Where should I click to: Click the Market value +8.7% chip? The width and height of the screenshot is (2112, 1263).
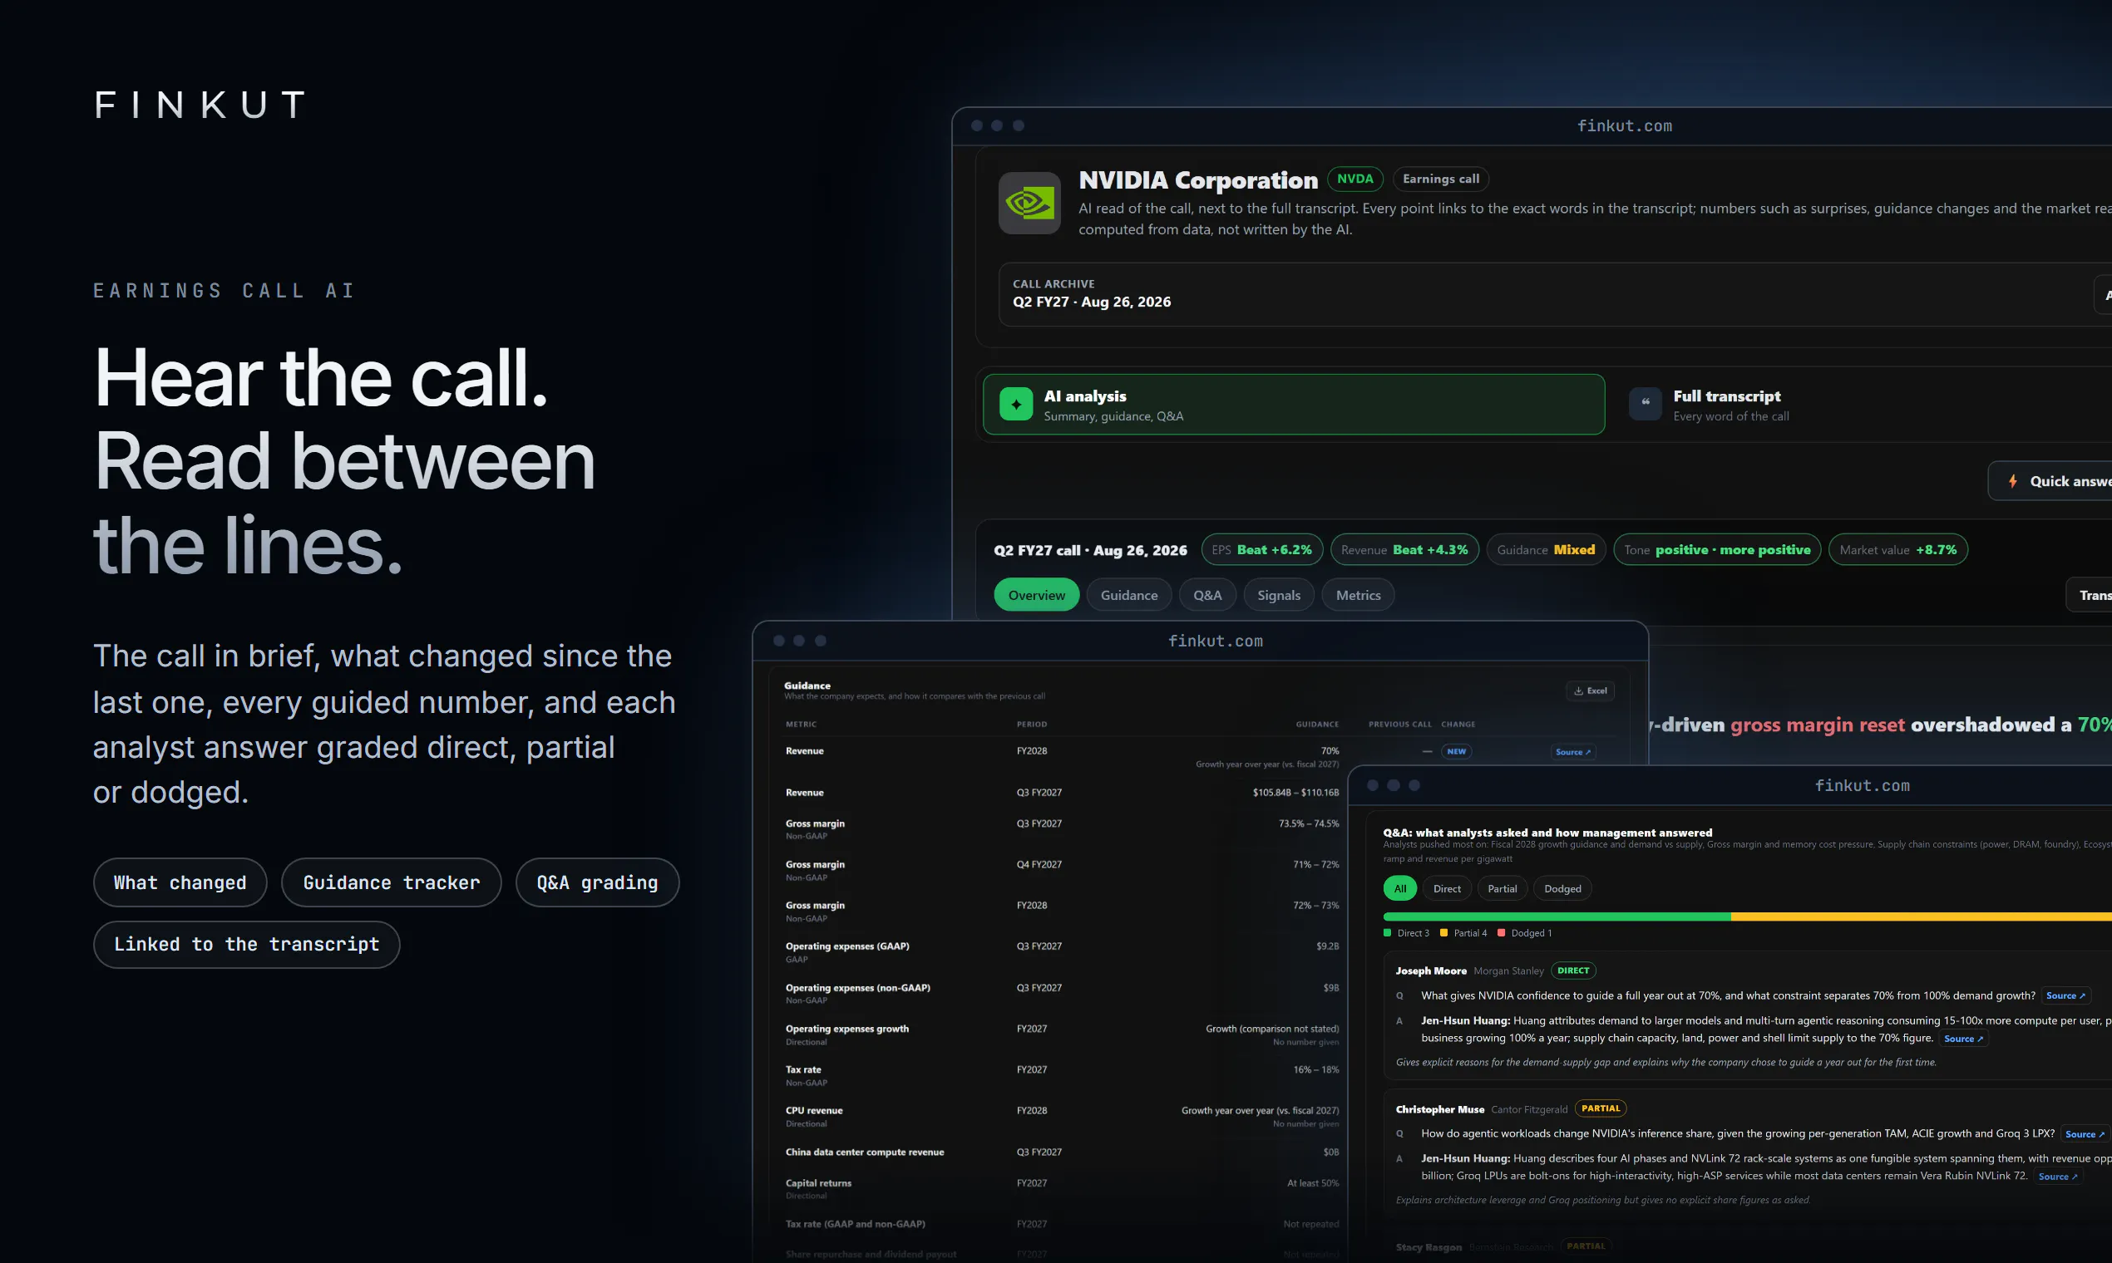(x=1897, y=550)
